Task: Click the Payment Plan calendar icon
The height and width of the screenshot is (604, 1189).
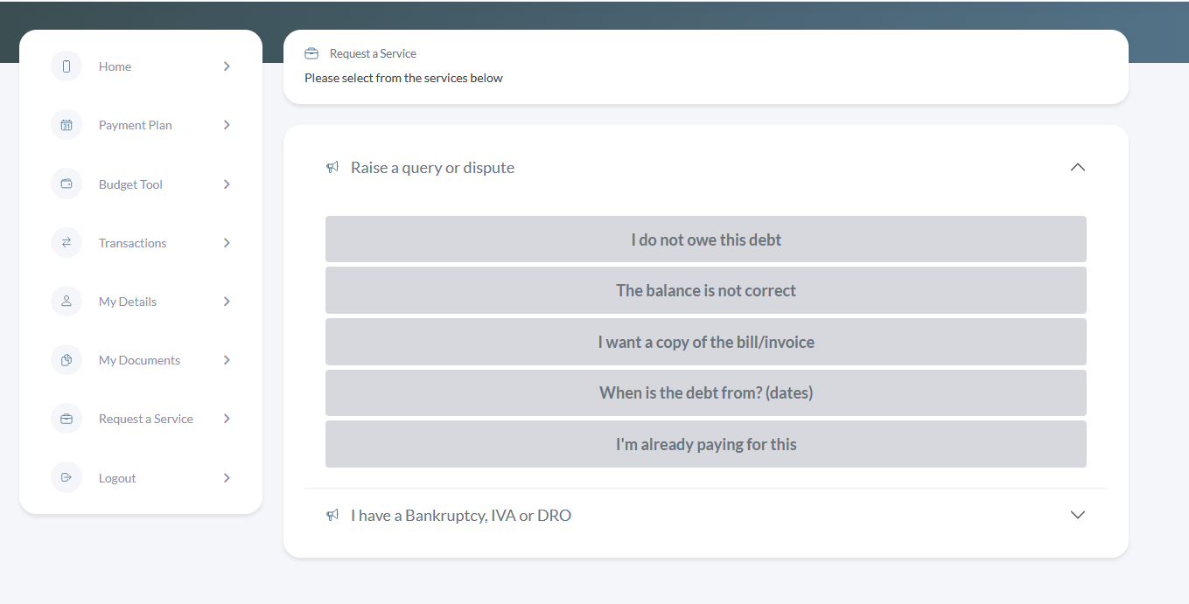Action: click(66, 125)
